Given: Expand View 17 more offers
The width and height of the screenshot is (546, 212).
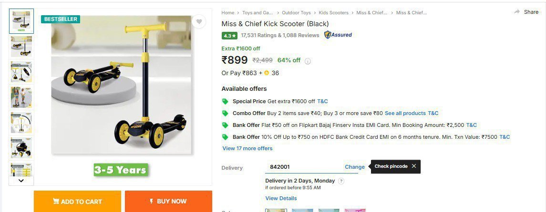Looking at the screenshot, I should pyautogui.click(x=247, y=148).
